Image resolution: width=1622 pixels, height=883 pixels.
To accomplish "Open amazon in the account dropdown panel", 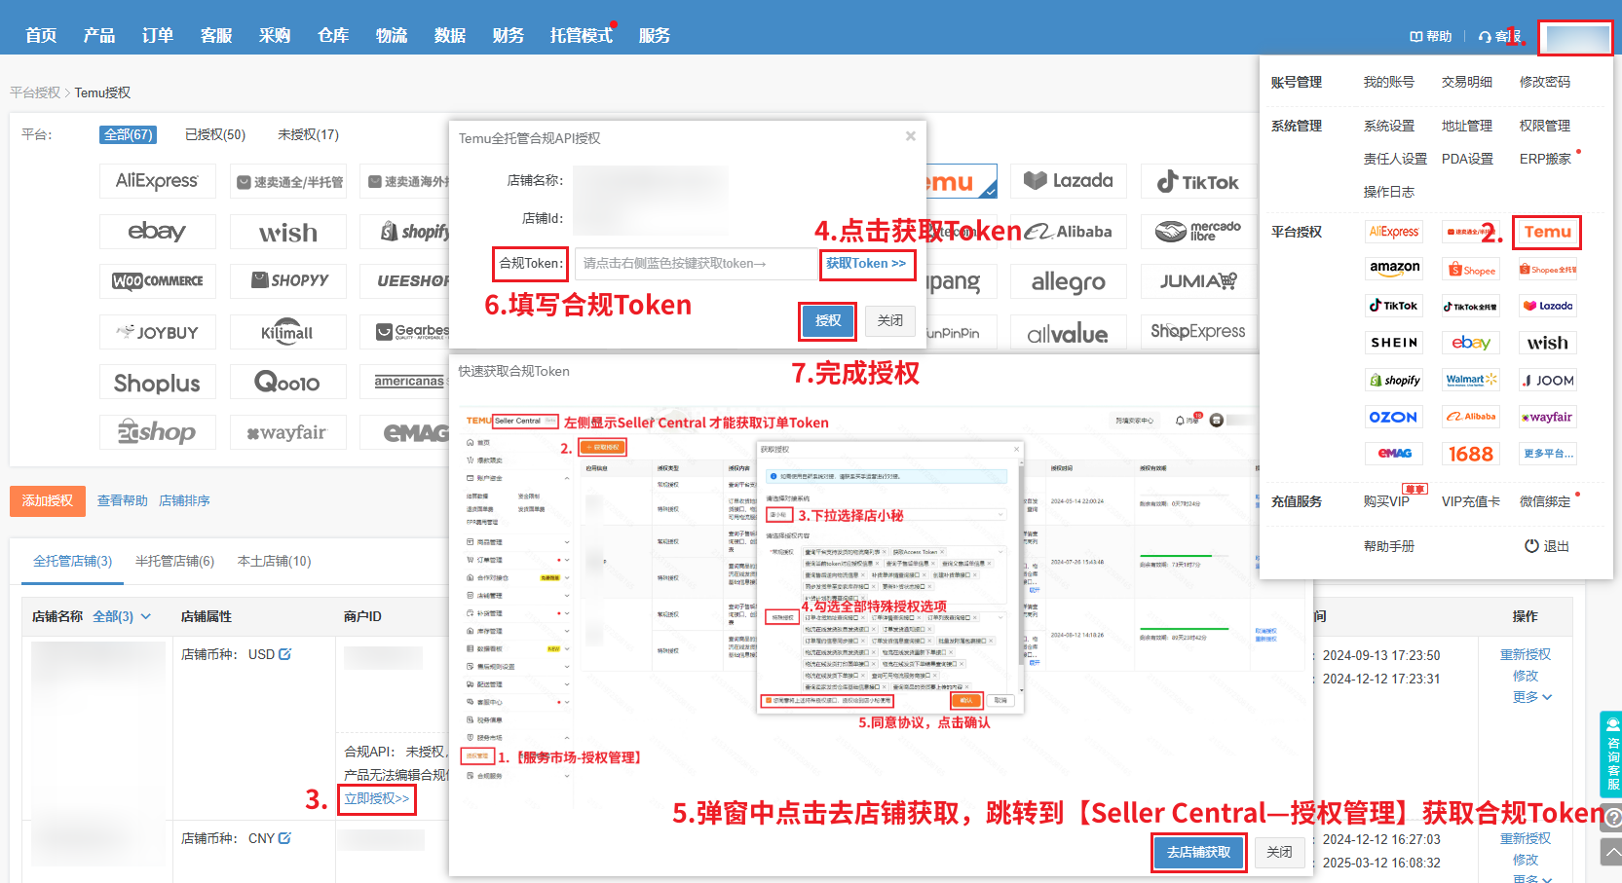I will tap(1394, 269).
